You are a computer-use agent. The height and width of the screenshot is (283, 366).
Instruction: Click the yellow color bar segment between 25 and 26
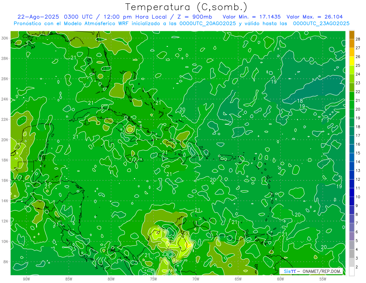pyautogui.click(x=352, y=61)
